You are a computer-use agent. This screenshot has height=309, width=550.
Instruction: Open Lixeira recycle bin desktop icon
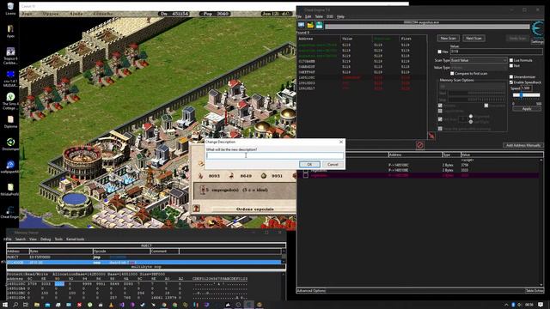click(10, 9)
